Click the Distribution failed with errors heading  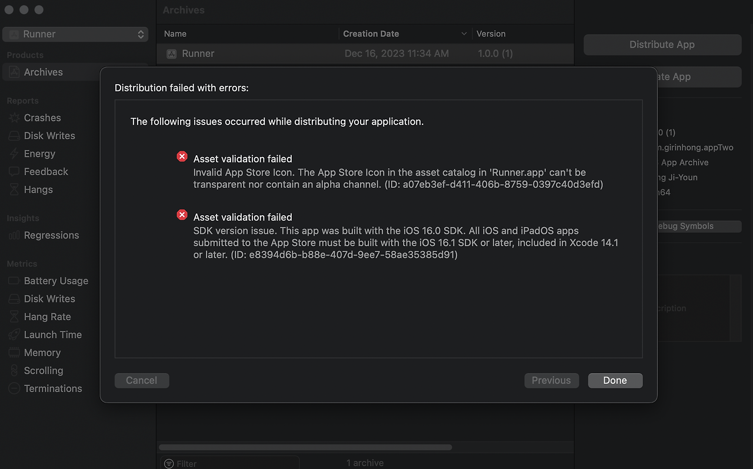182,88
